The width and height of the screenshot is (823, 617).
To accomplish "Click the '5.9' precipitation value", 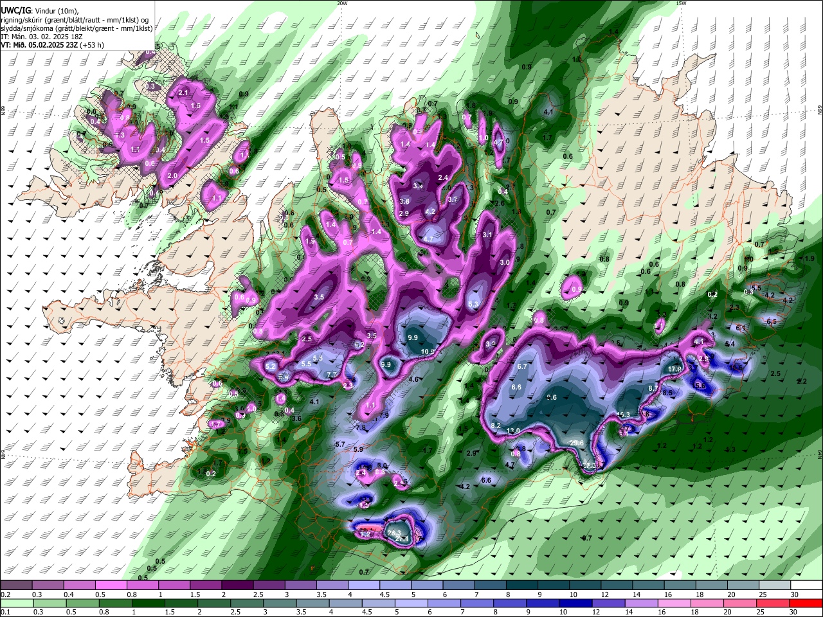I will tap(358, 449).
